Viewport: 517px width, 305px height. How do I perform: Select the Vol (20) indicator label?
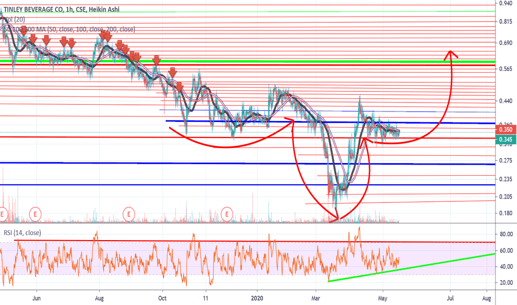[x=14, y=19]
